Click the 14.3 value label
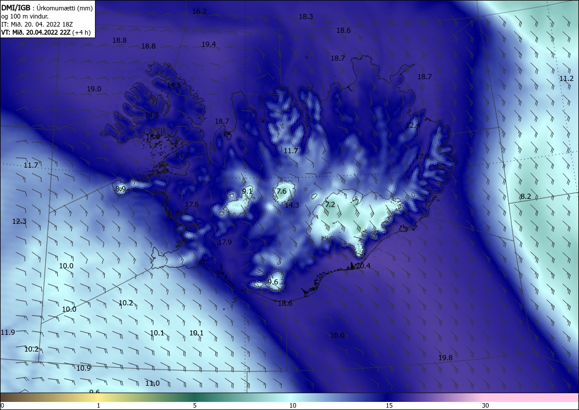 292,205
